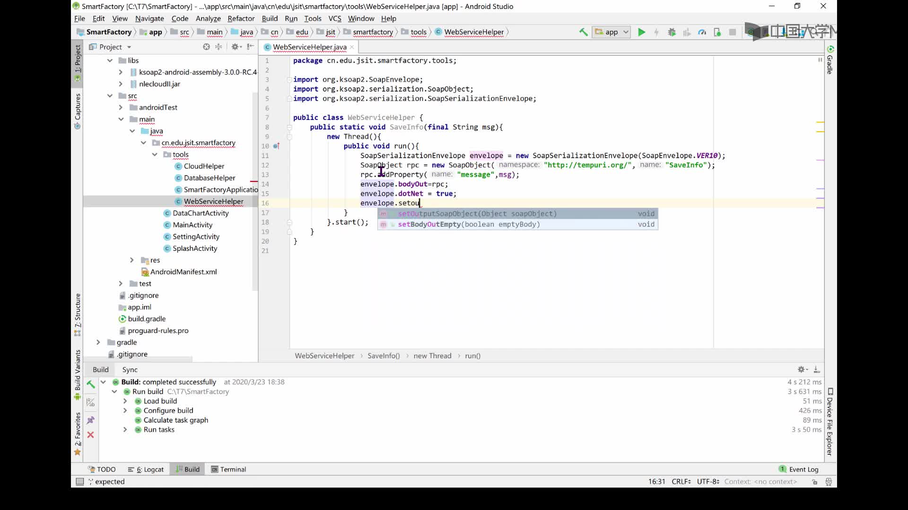
Task: Open the line separator CRLF selector
Action: [x=681, y=482]
